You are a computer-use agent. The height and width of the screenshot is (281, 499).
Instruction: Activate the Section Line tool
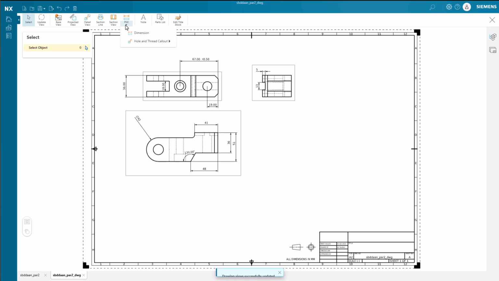click(x=100, y=20)
